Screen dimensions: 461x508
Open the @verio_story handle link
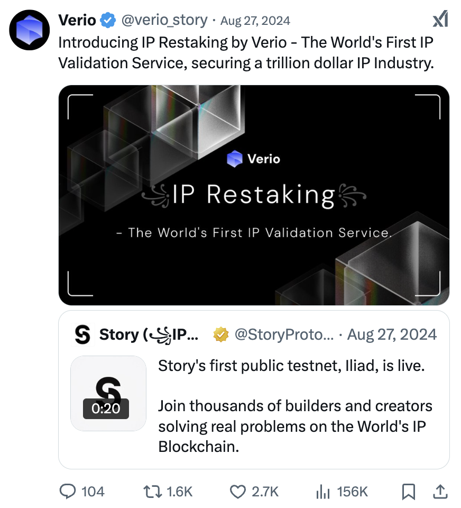tap(164, 20)
